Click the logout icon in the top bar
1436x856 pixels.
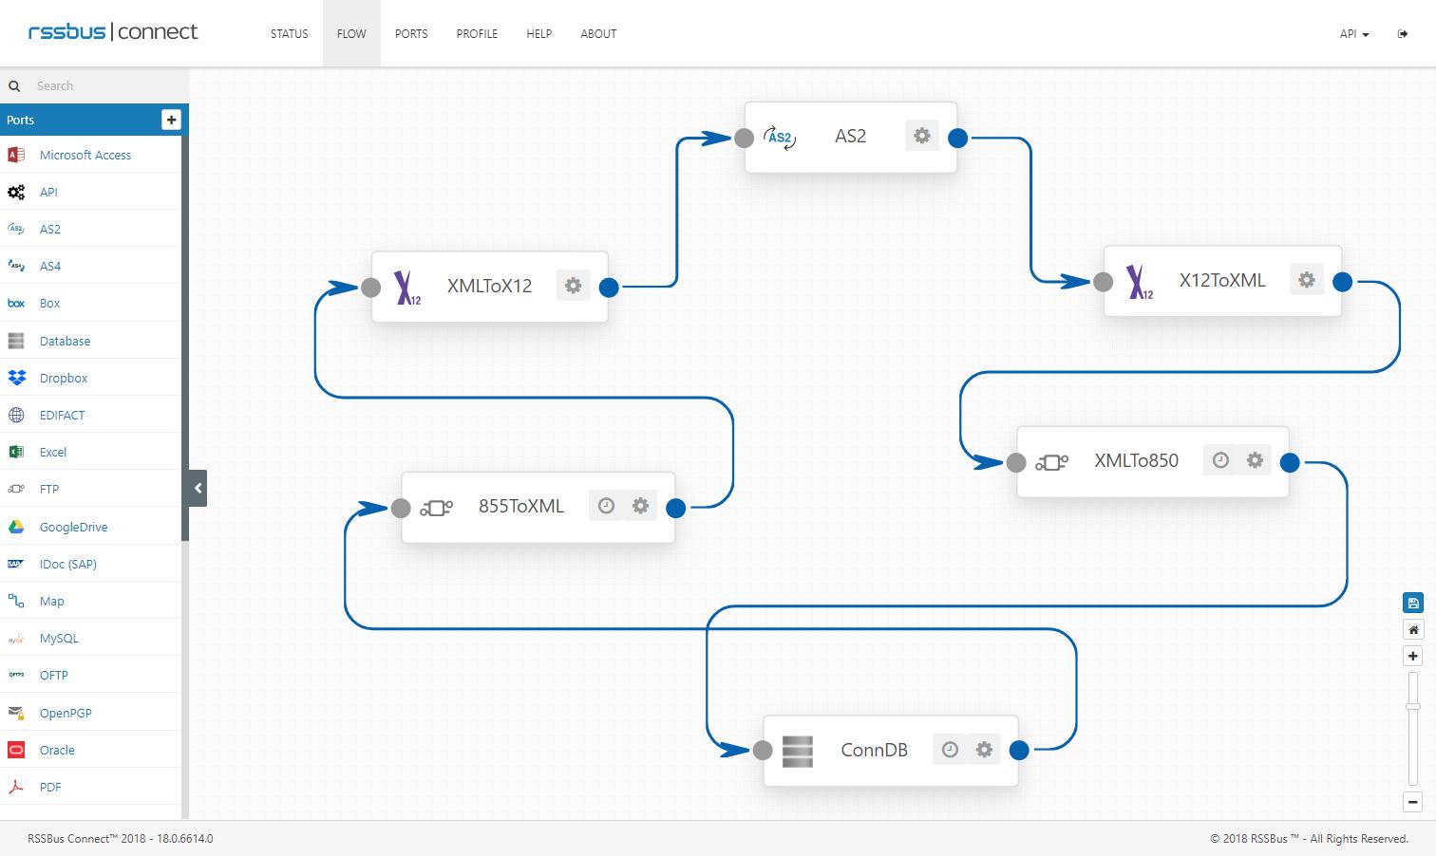(1403, 34)
